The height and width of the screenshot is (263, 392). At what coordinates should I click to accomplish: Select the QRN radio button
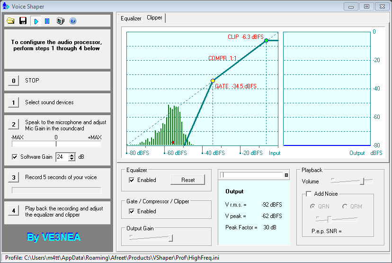pyautogui.click(x=312, y=207)
